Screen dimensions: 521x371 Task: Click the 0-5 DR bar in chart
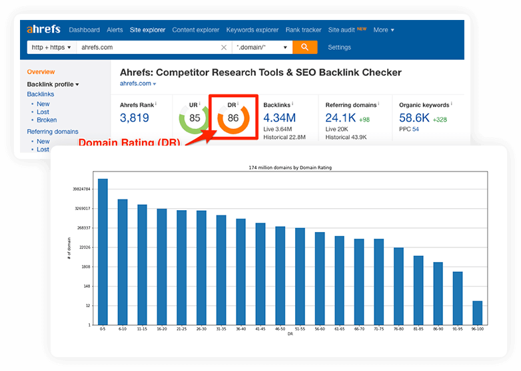pyautogui.click(x=103, y=251)
